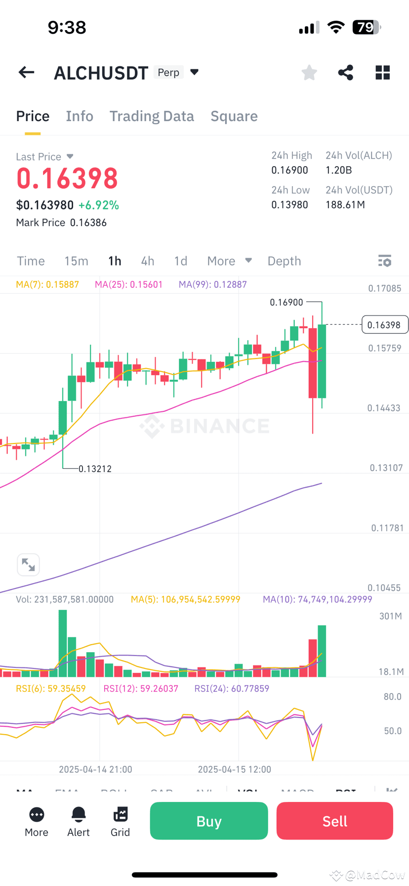The image size is (409, 886).
Task: Tap the back arrow to exit chart
Action: [26, 72]
